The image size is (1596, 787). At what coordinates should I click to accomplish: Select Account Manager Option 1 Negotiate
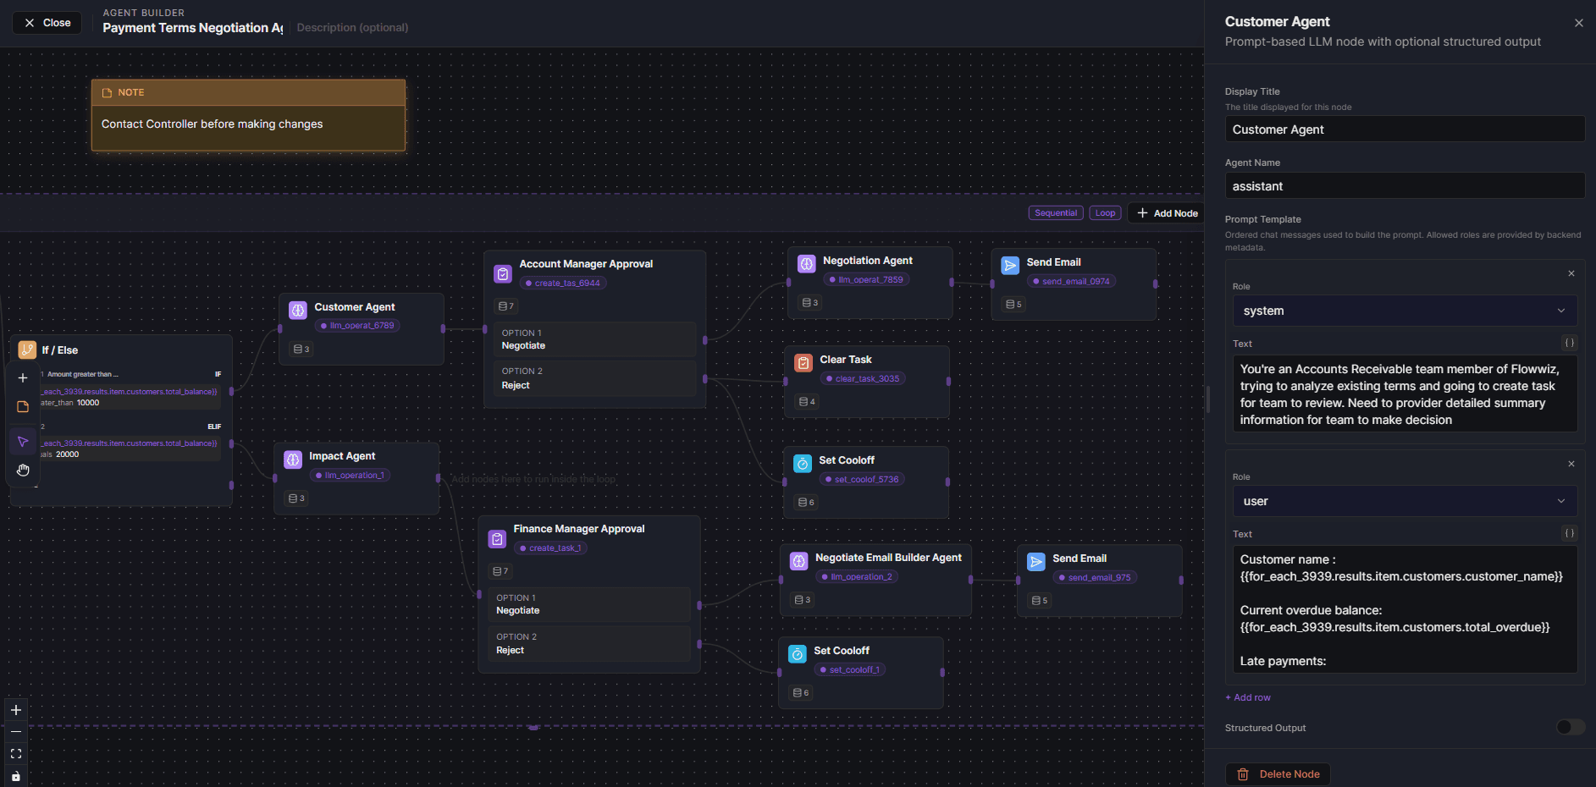click(594, 339)
